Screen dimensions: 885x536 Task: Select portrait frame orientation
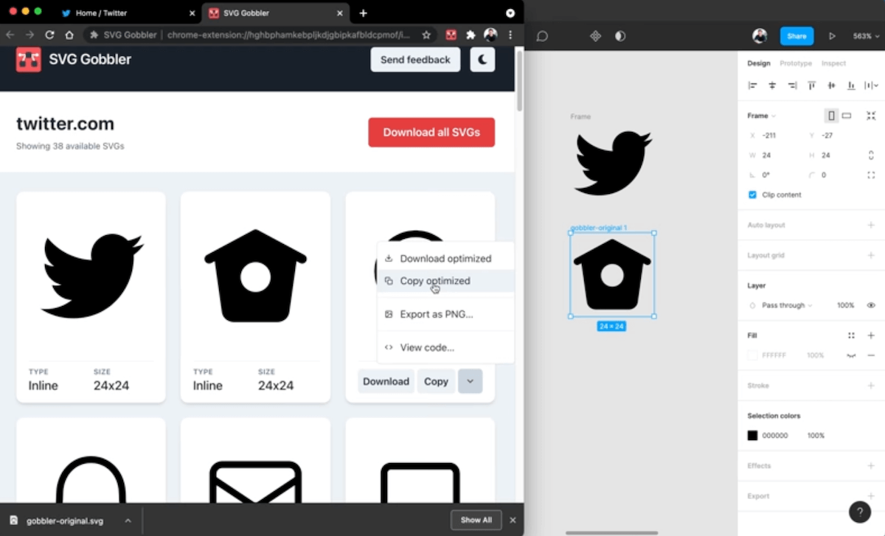coord(832,116)
